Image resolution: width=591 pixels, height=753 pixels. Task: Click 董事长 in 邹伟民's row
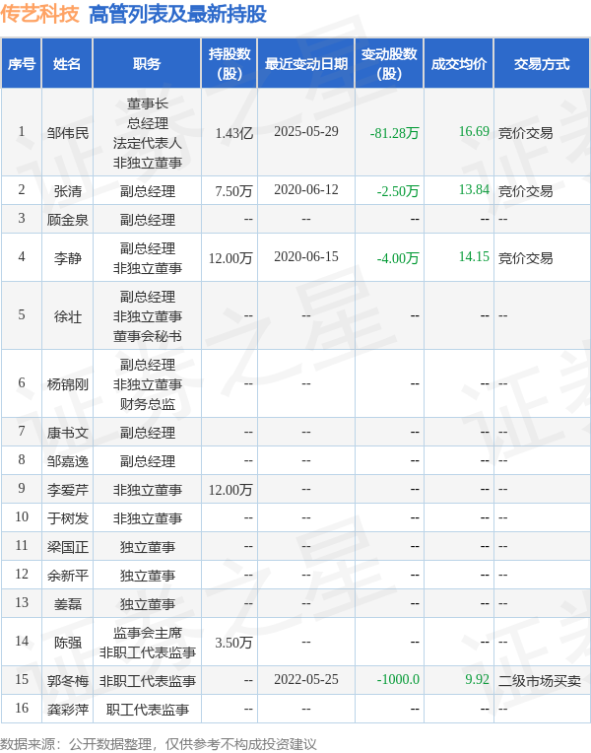pos(148,103)
